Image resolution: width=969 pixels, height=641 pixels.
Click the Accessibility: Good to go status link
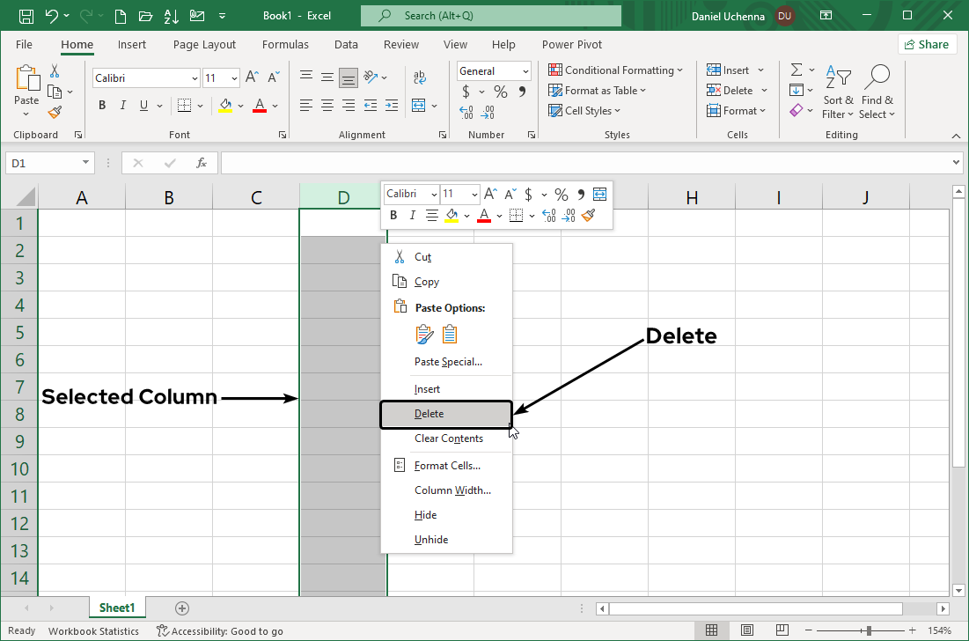tap(220, 630)
